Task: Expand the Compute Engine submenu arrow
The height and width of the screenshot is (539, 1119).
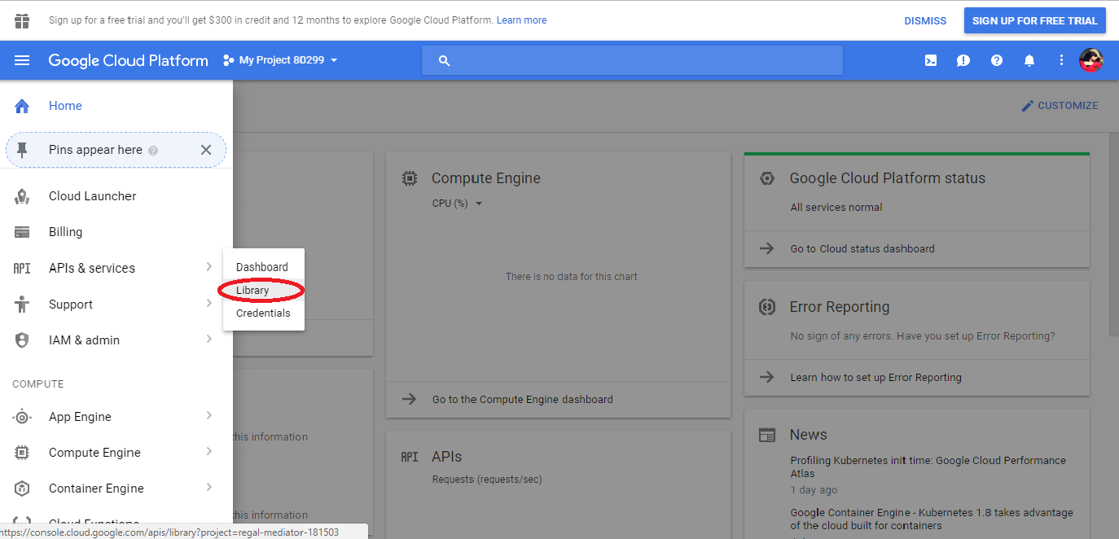Action: coord(208,451)
